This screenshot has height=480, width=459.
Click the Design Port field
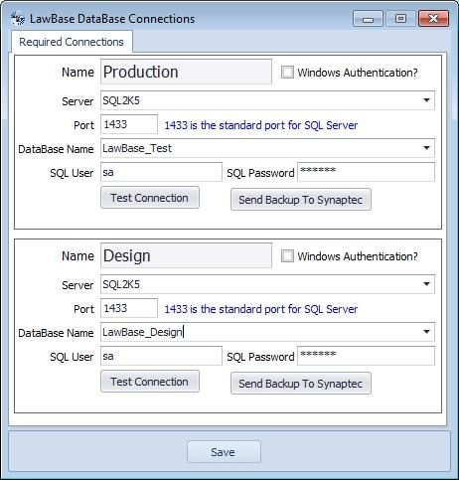pos(129,308)
